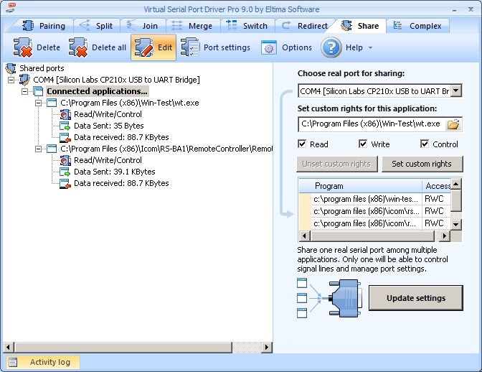Select Connected applications tree item
This screenshot has height=372, width=482.
(97, 91)
